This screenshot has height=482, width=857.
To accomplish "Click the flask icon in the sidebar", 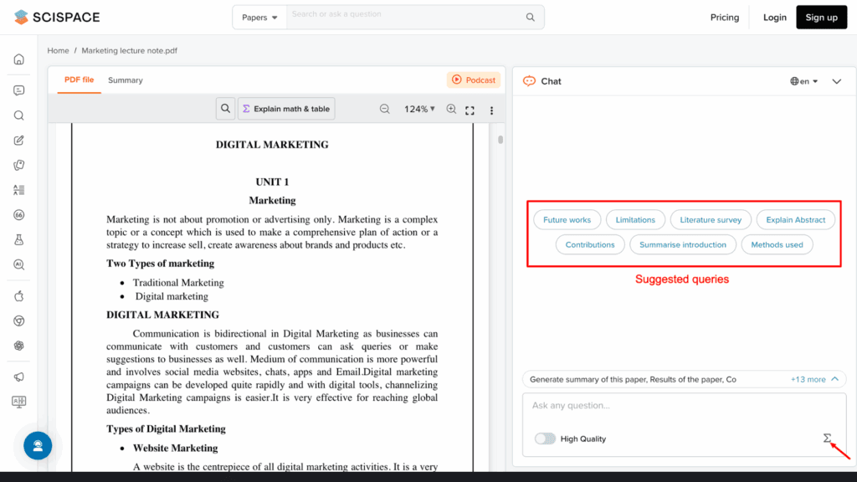I will [x=18, y=240].
